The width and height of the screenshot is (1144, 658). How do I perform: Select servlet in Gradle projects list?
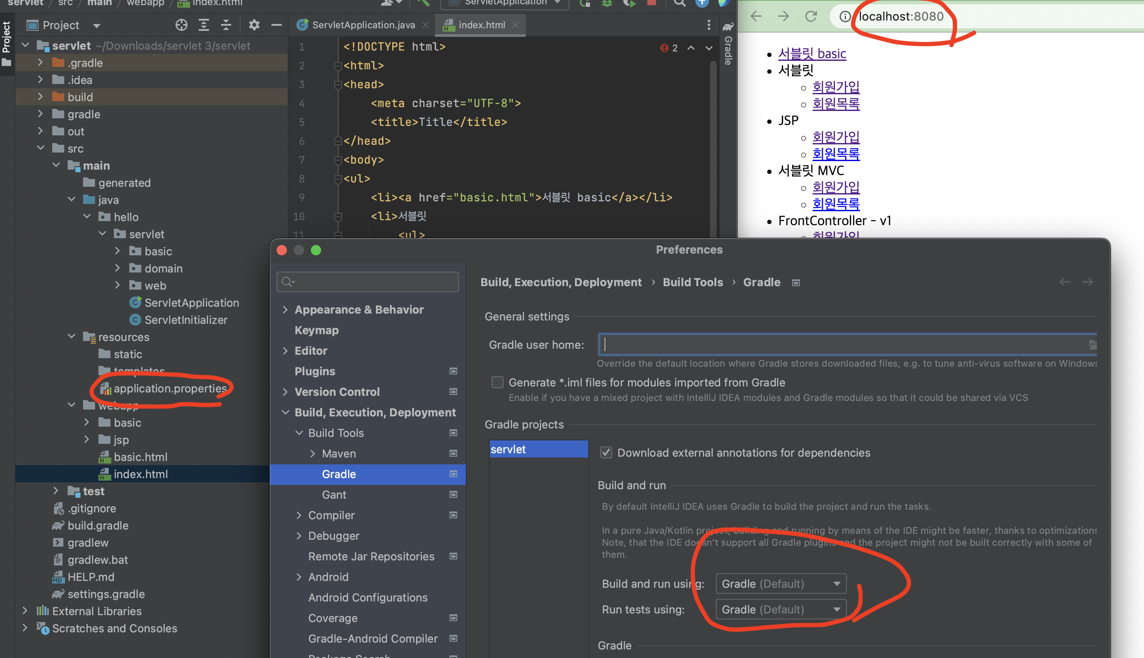[538, 449]
